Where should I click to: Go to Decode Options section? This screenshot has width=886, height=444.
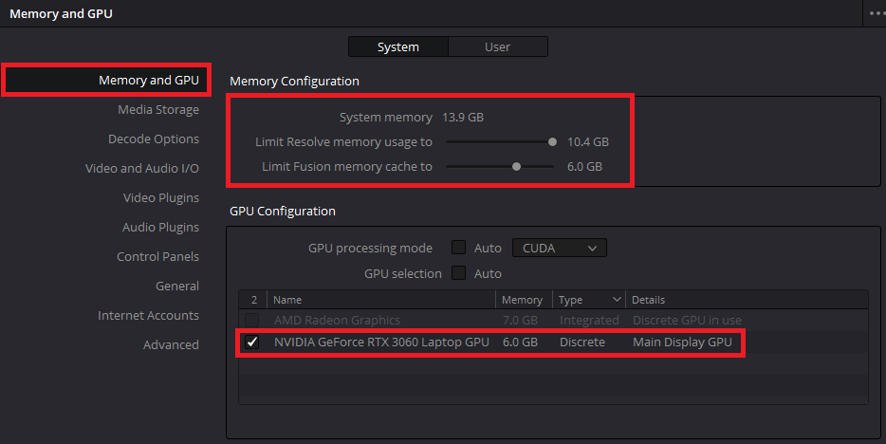pyautogui.click(x=154, y=139)
